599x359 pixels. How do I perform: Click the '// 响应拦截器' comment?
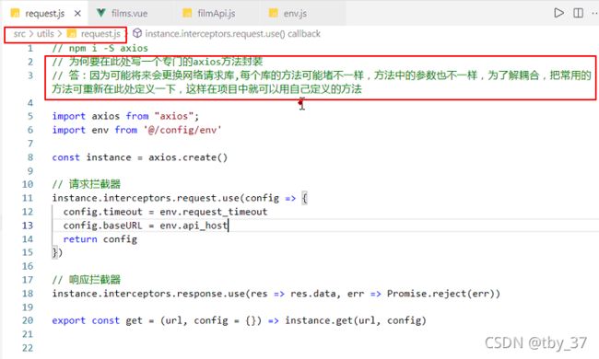pos(87,280)
